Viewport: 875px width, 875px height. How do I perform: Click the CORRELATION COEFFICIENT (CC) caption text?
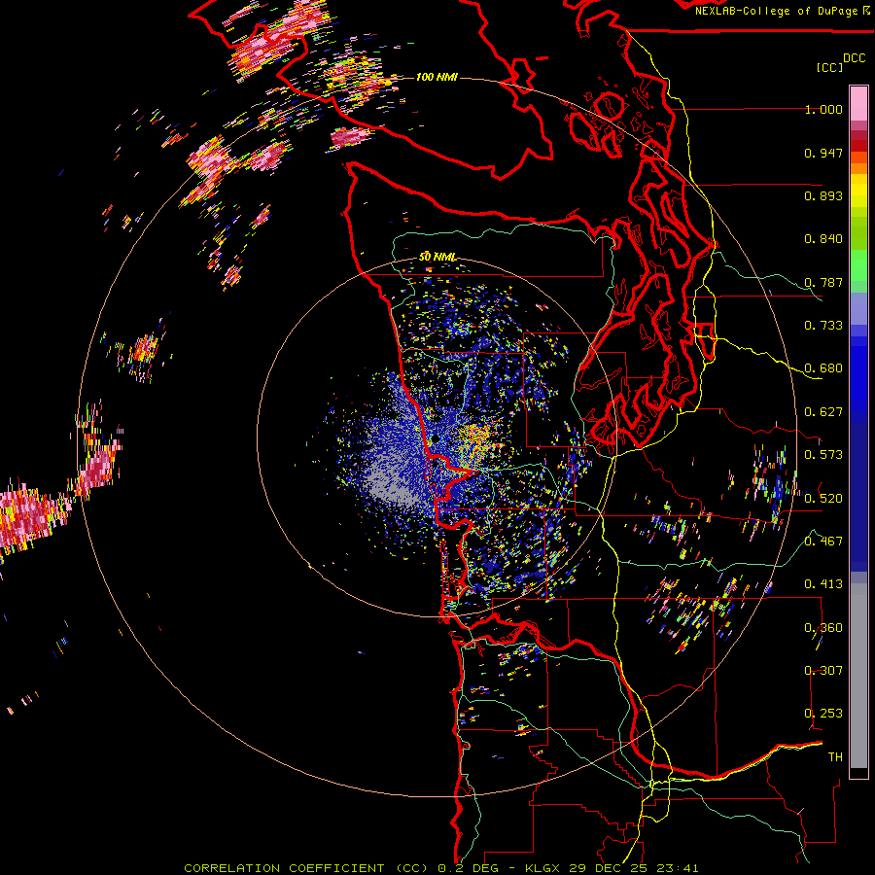306,868
